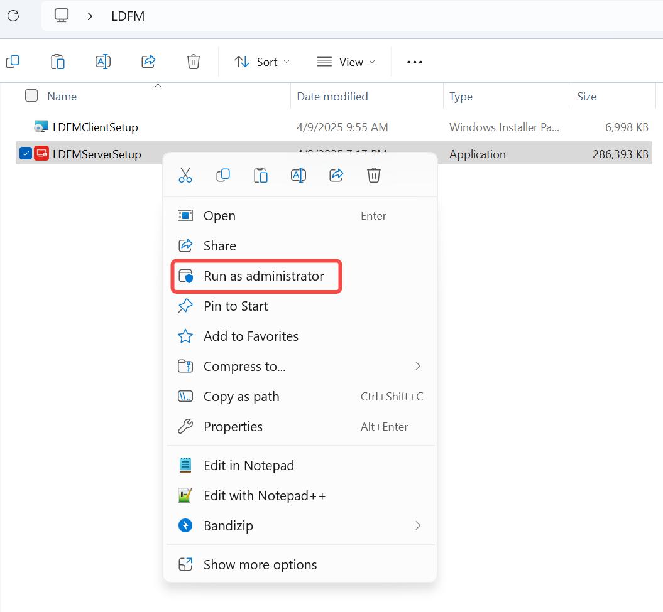This screenshot has height=612, width=663.
Task: Select Run as administrator
Action: click(263, 276)
